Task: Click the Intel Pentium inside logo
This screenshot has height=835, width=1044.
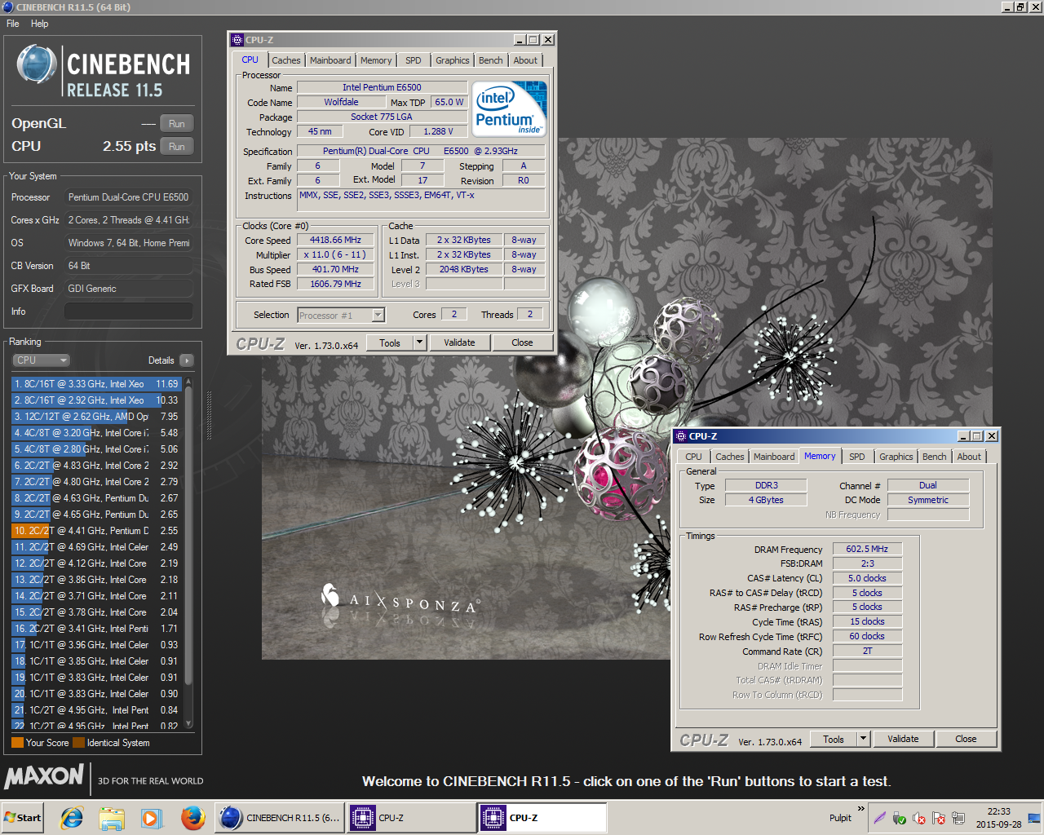Action: (x=509, y=108)
